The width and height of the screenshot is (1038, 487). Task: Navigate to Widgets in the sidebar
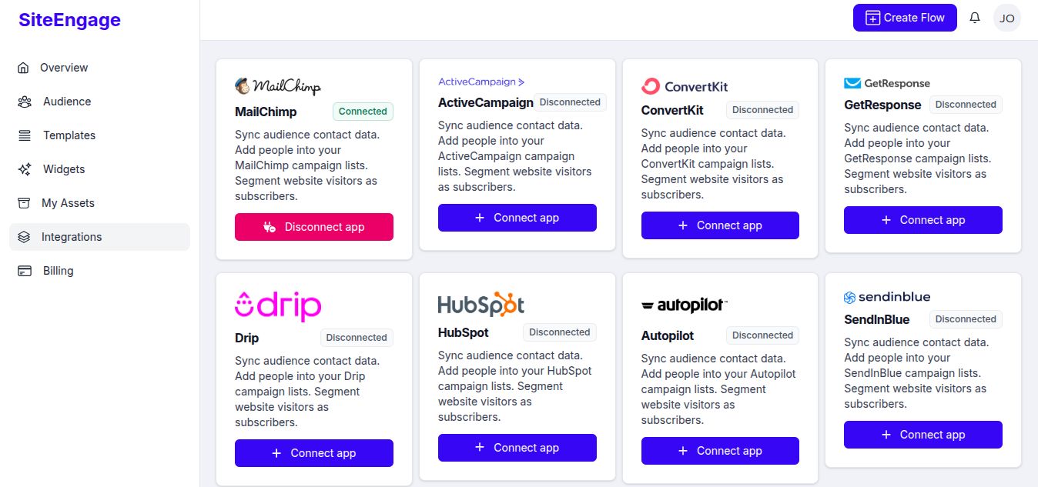(x=63, y=169)
